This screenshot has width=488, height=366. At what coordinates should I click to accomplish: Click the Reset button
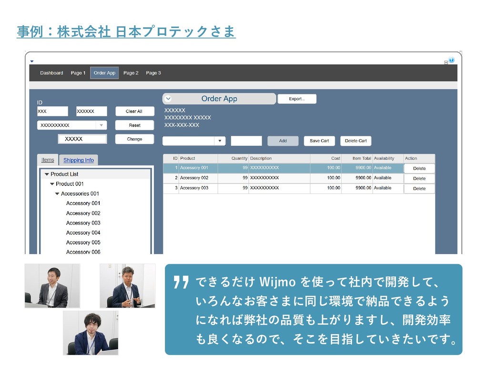[x=134, y=125]
